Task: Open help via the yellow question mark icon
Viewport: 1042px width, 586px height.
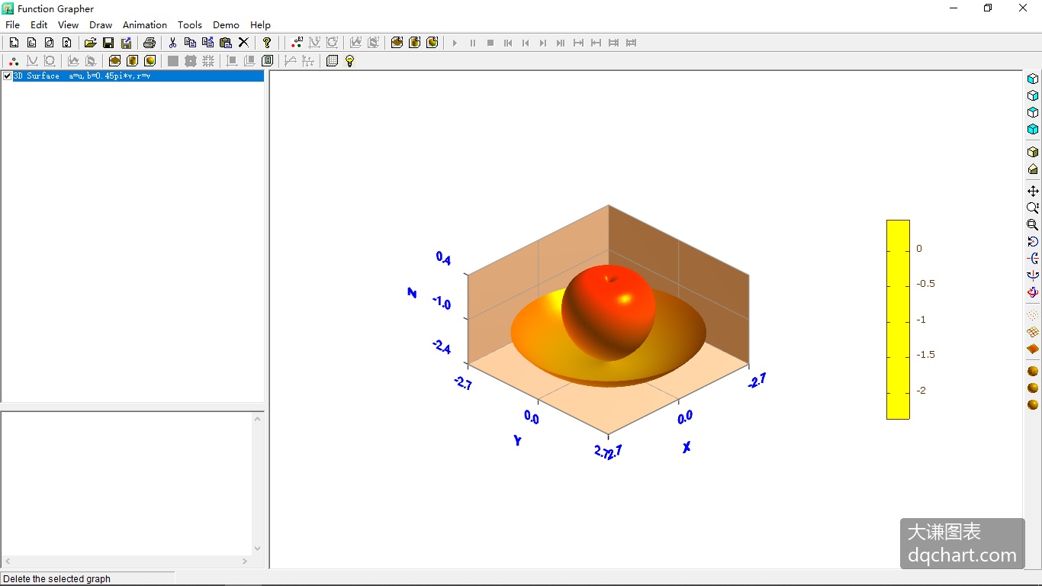Action: pos(267,43)
